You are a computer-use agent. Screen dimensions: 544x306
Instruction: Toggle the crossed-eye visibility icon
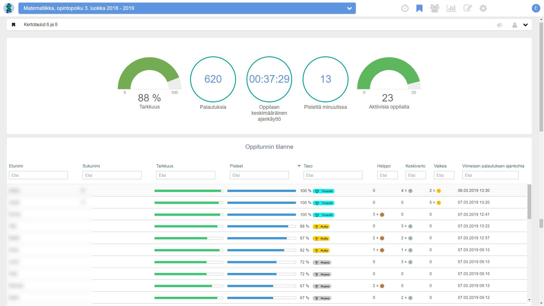[500, 25]
